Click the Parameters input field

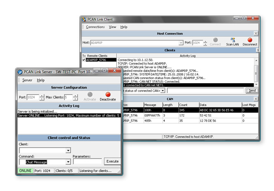88,161
